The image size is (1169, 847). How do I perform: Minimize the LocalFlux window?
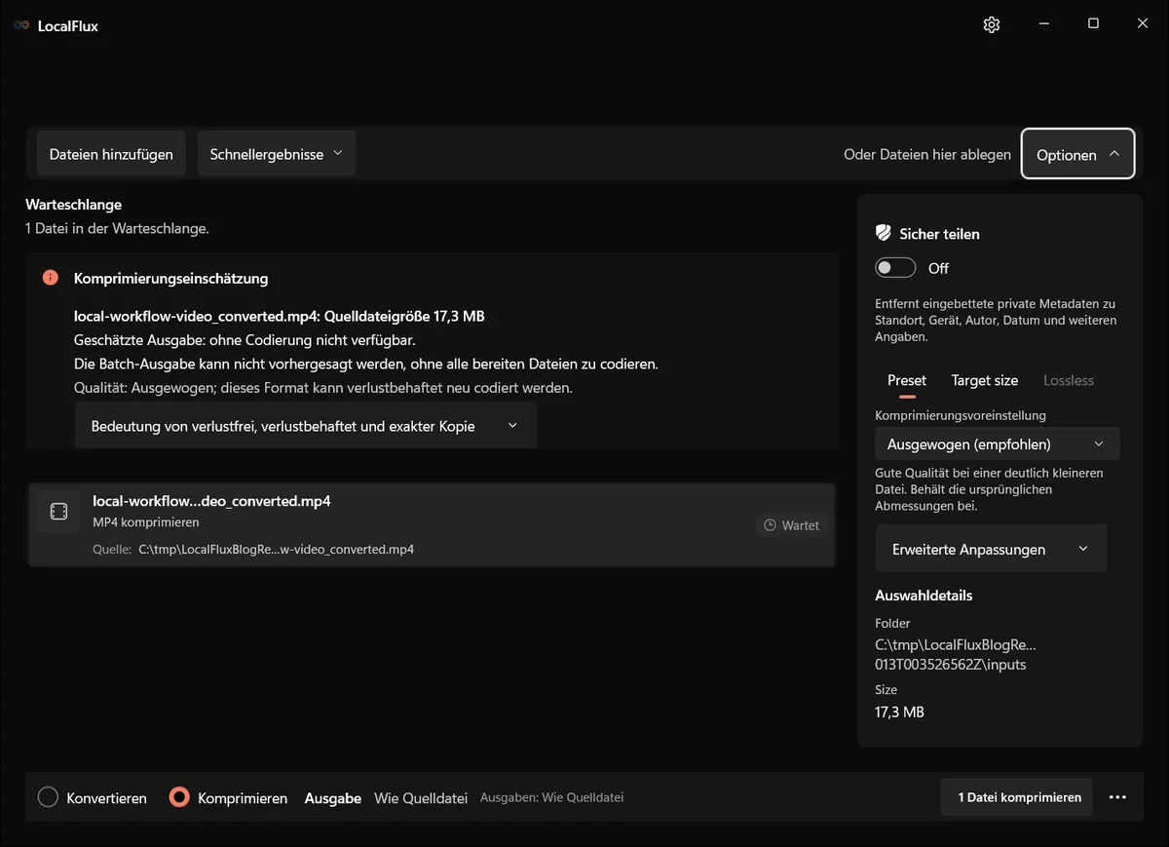[1043, 24]
